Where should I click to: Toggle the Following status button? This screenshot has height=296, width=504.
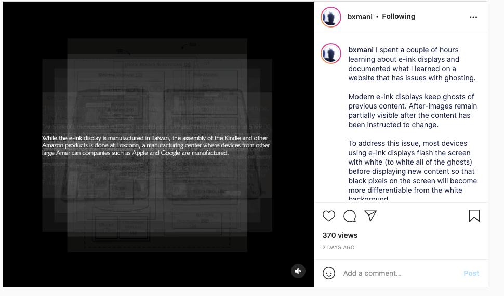tap(399, 16)
